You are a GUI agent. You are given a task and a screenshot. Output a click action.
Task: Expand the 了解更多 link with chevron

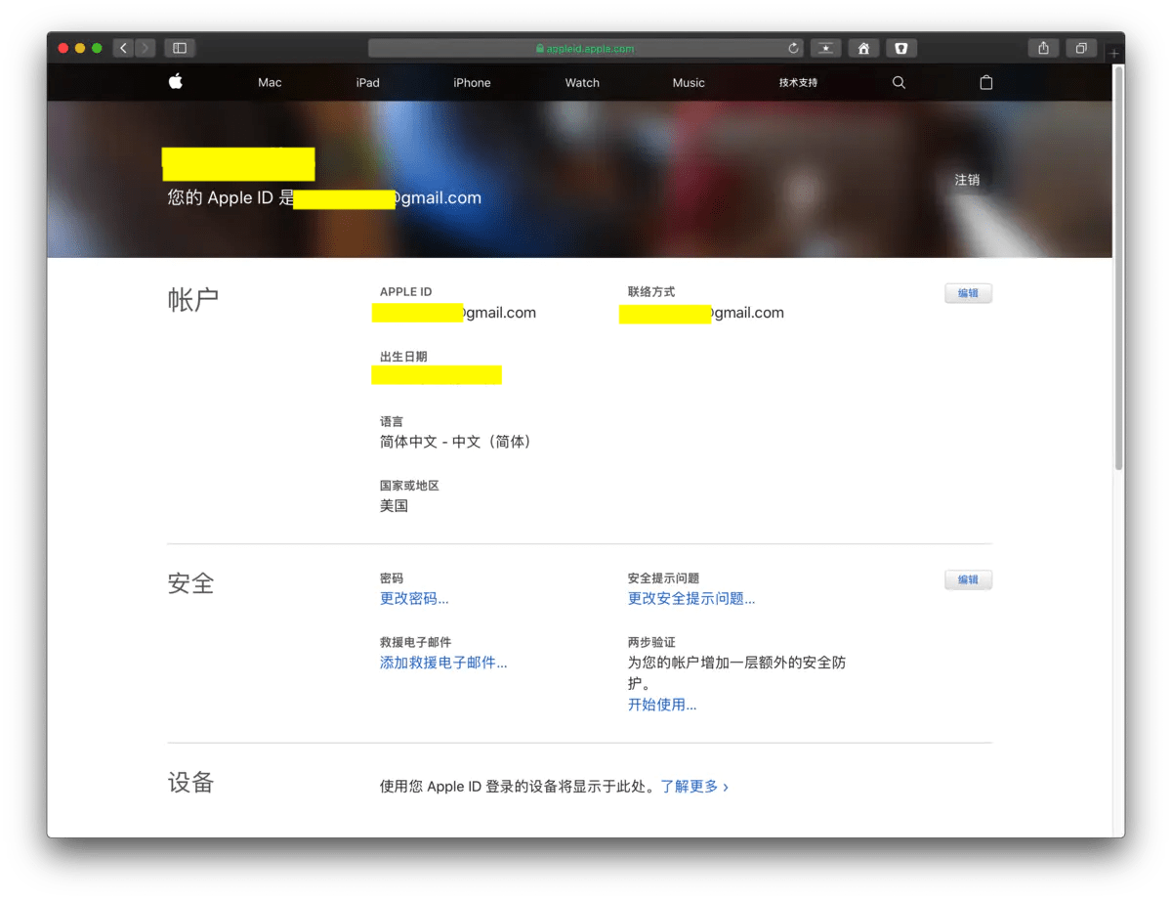[693, 786]
